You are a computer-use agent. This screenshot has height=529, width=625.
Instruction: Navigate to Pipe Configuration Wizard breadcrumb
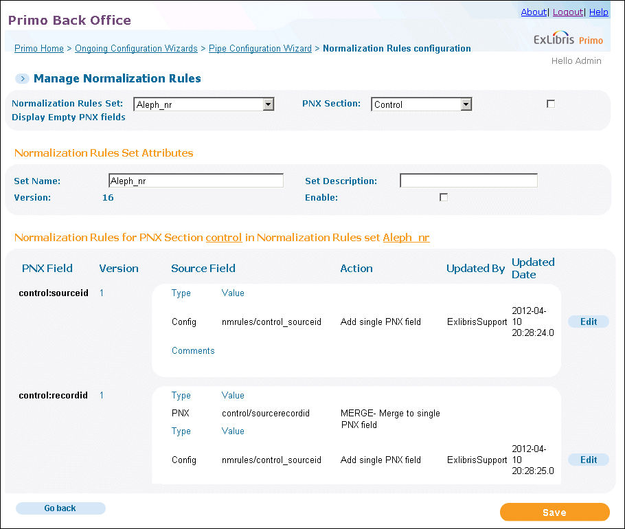260,49
